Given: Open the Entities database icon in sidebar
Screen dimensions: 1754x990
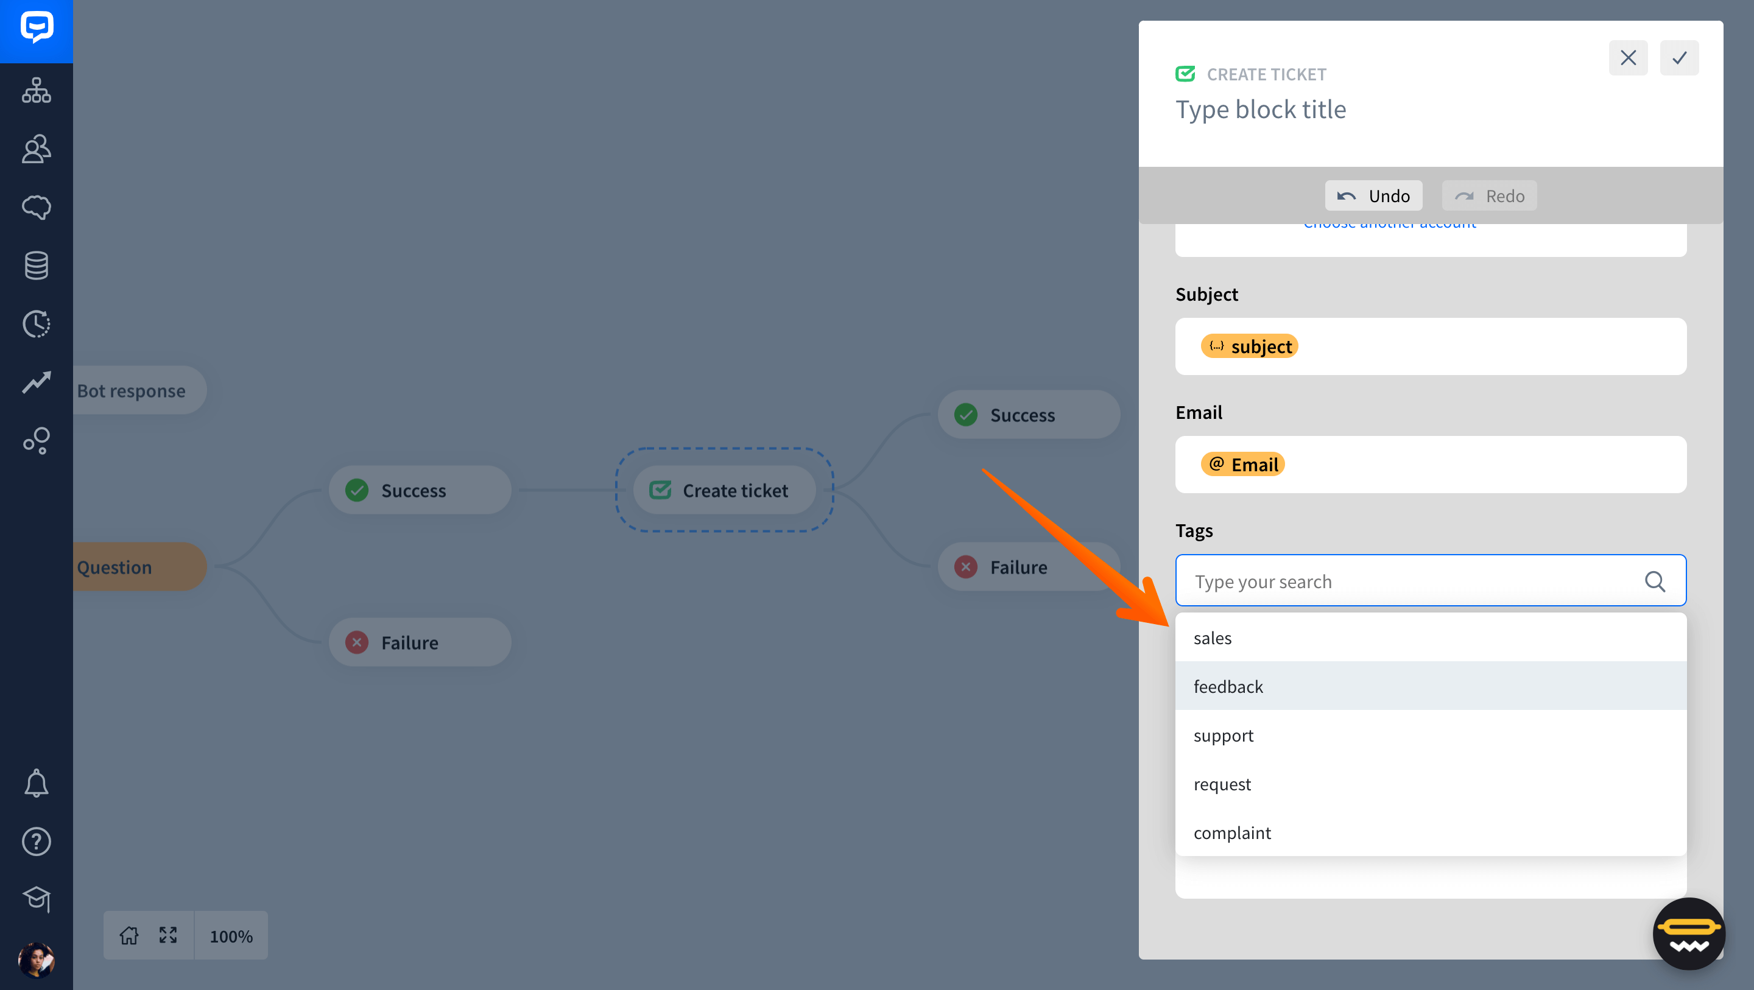Looking at the screenshot, I should click(36, 265).
